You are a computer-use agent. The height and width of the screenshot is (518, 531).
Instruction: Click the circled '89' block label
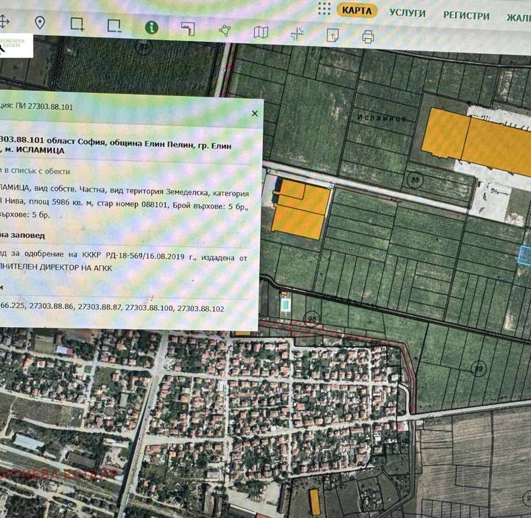click(478, 368)
